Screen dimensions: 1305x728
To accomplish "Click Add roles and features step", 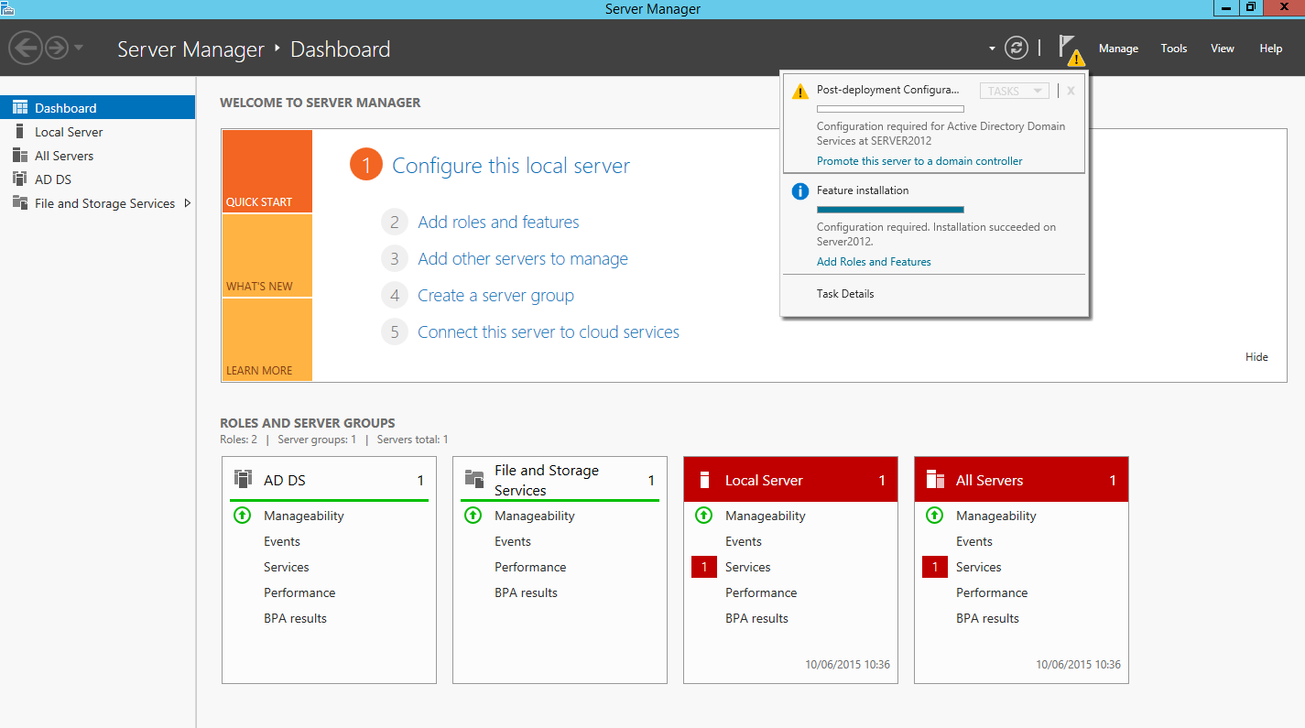I will (x=498, y=223).
